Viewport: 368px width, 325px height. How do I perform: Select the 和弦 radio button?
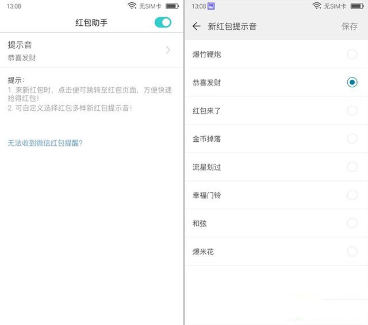tap(352, 223)
